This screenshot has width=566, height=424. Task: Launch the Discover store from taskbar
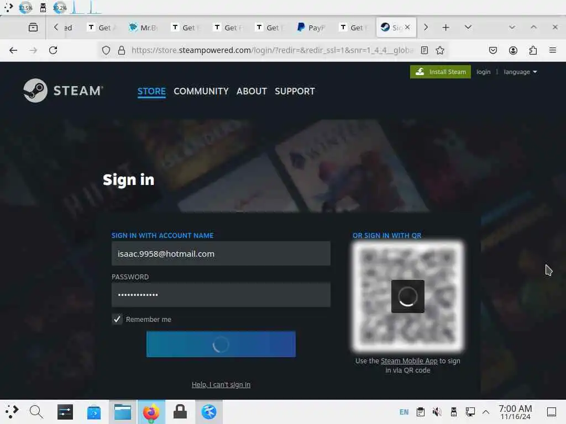click(x=94, y=412)
